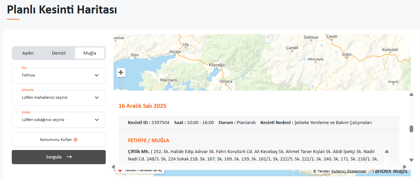Screen dimensions: 420x180
Task: Click Gölhisar on the map
Action: [x=311, y=37]
